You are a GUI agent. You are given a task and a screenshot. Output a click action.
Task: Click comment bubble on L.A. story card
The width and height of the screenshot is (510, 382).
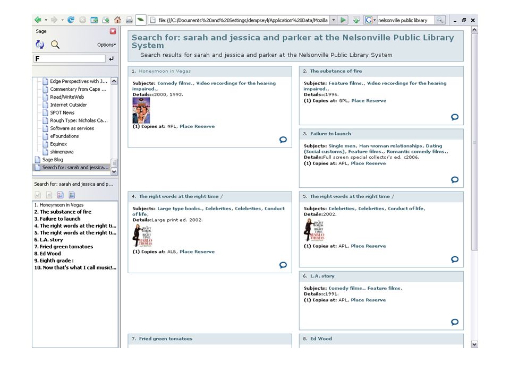click(455, 322)
